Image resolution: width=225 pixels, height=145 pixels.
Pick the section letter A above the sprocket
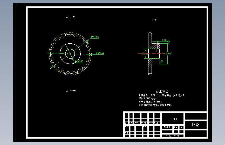click(67, 17)
